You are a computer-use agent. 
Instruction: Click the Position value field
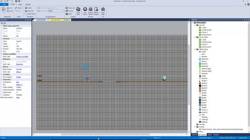point(23,49)
